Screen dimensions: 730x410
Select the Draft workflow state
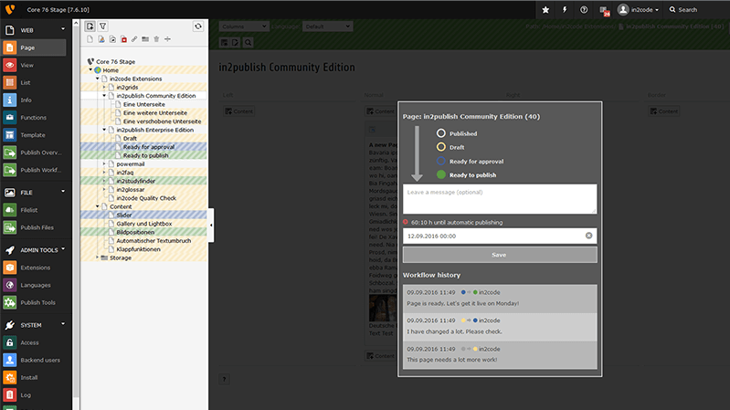(x=440, y=147)
